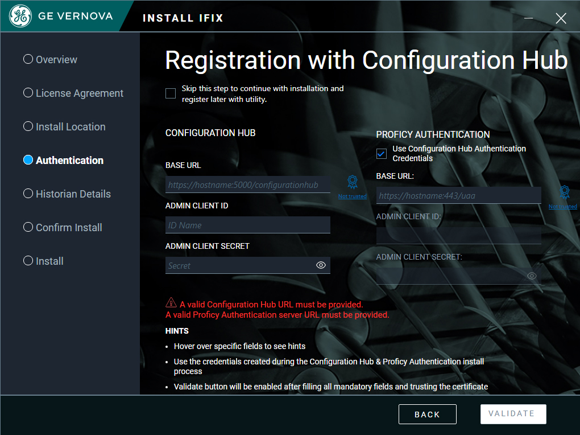Close the Install iFIX window
The width and height of the screenshot is (580, 435).
(x=561, y=18)
